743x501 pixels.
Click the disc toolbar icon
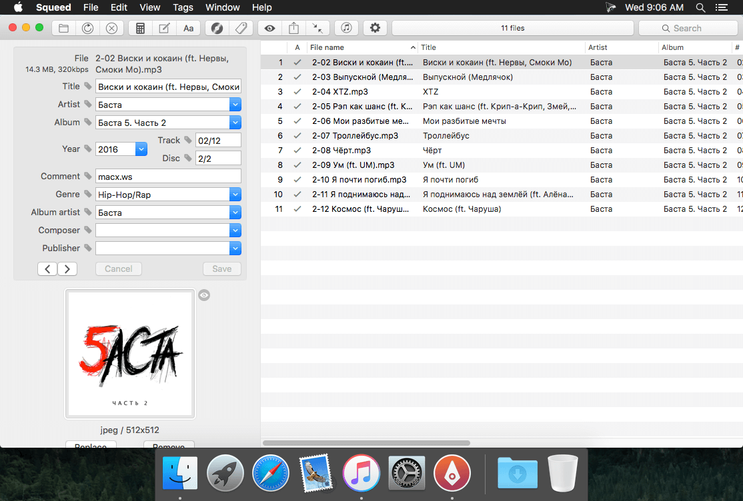[x=217, y=29]
